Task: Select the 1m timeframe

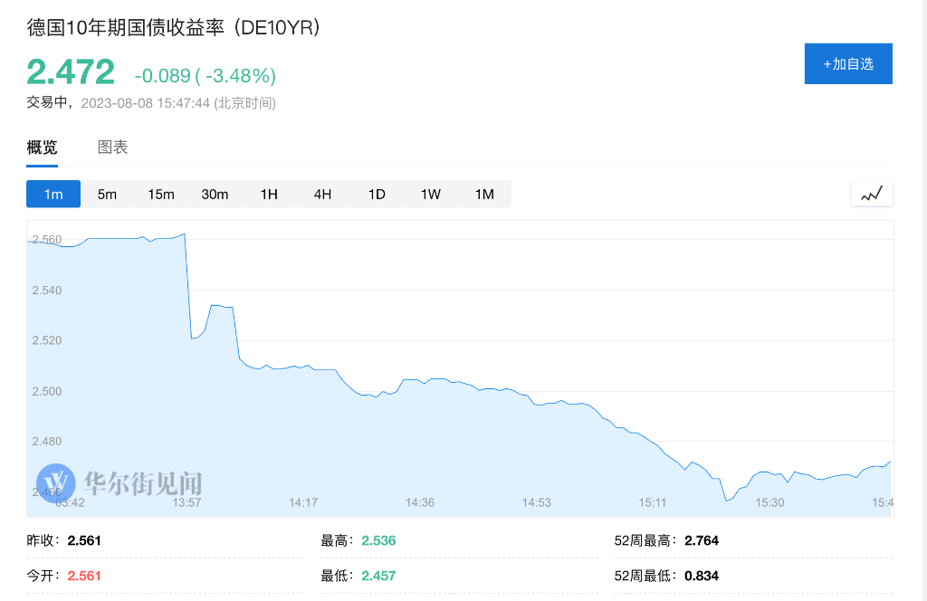Action: click(53, 195)
